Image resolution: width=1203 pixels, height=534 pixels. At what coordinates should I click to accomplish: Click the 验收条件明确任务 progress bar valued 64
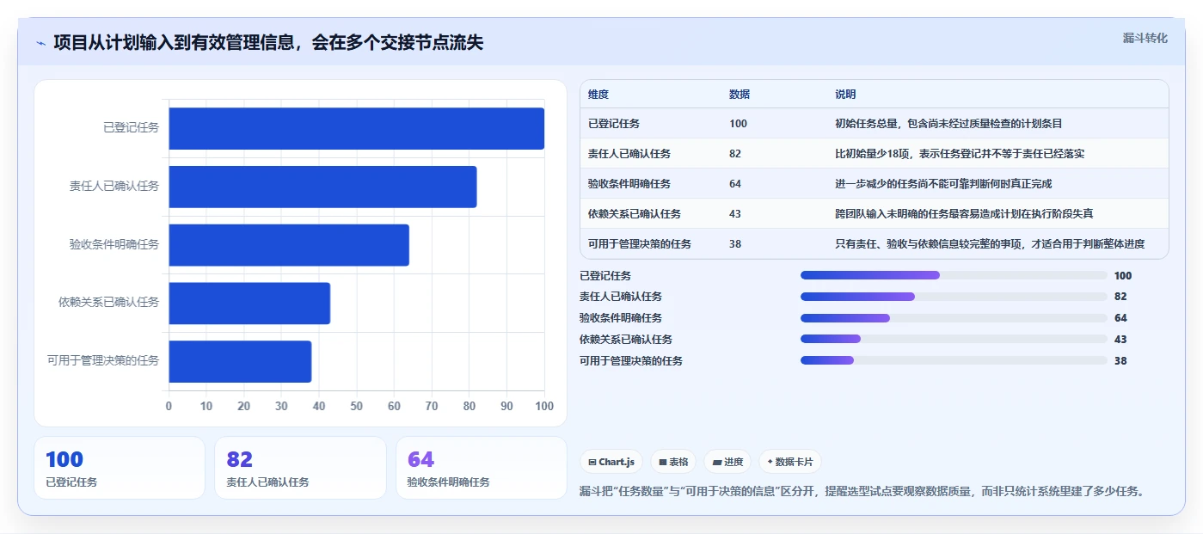[954, 318]
